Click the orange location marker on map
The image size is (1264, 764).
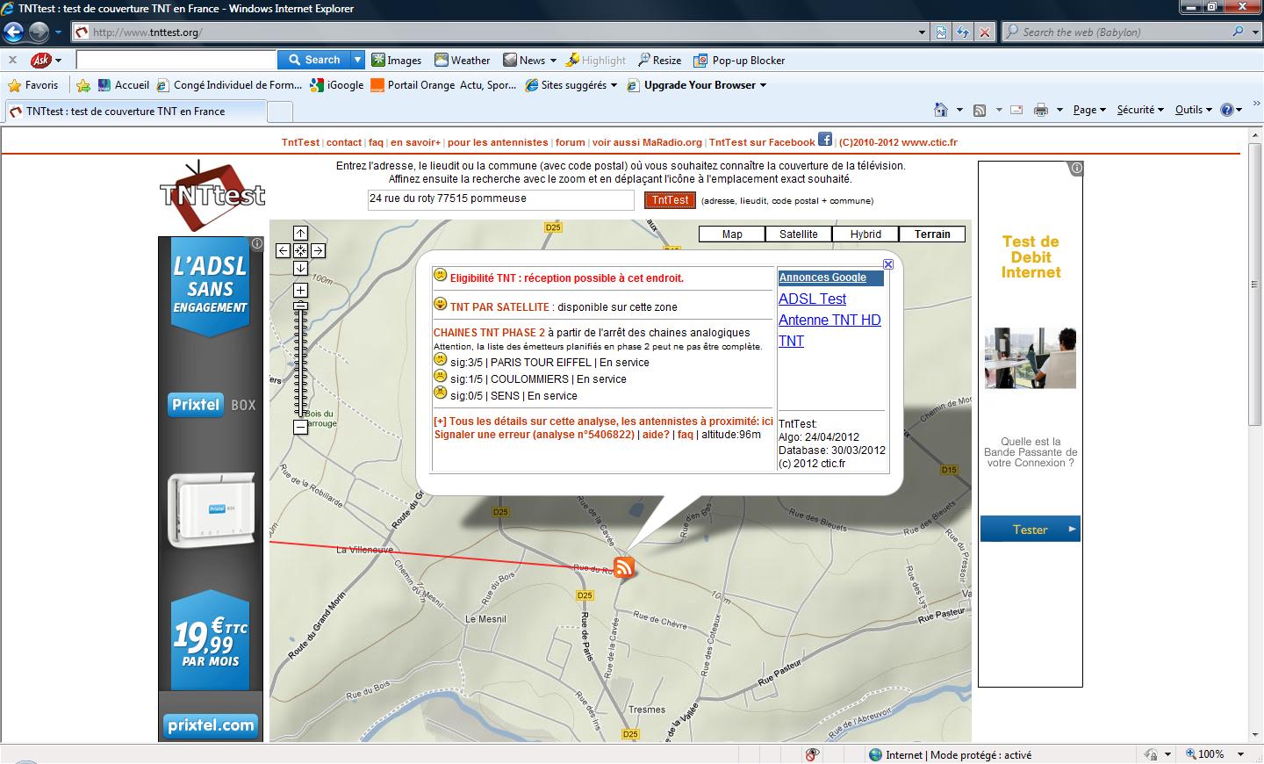click(x=624, y=566)
